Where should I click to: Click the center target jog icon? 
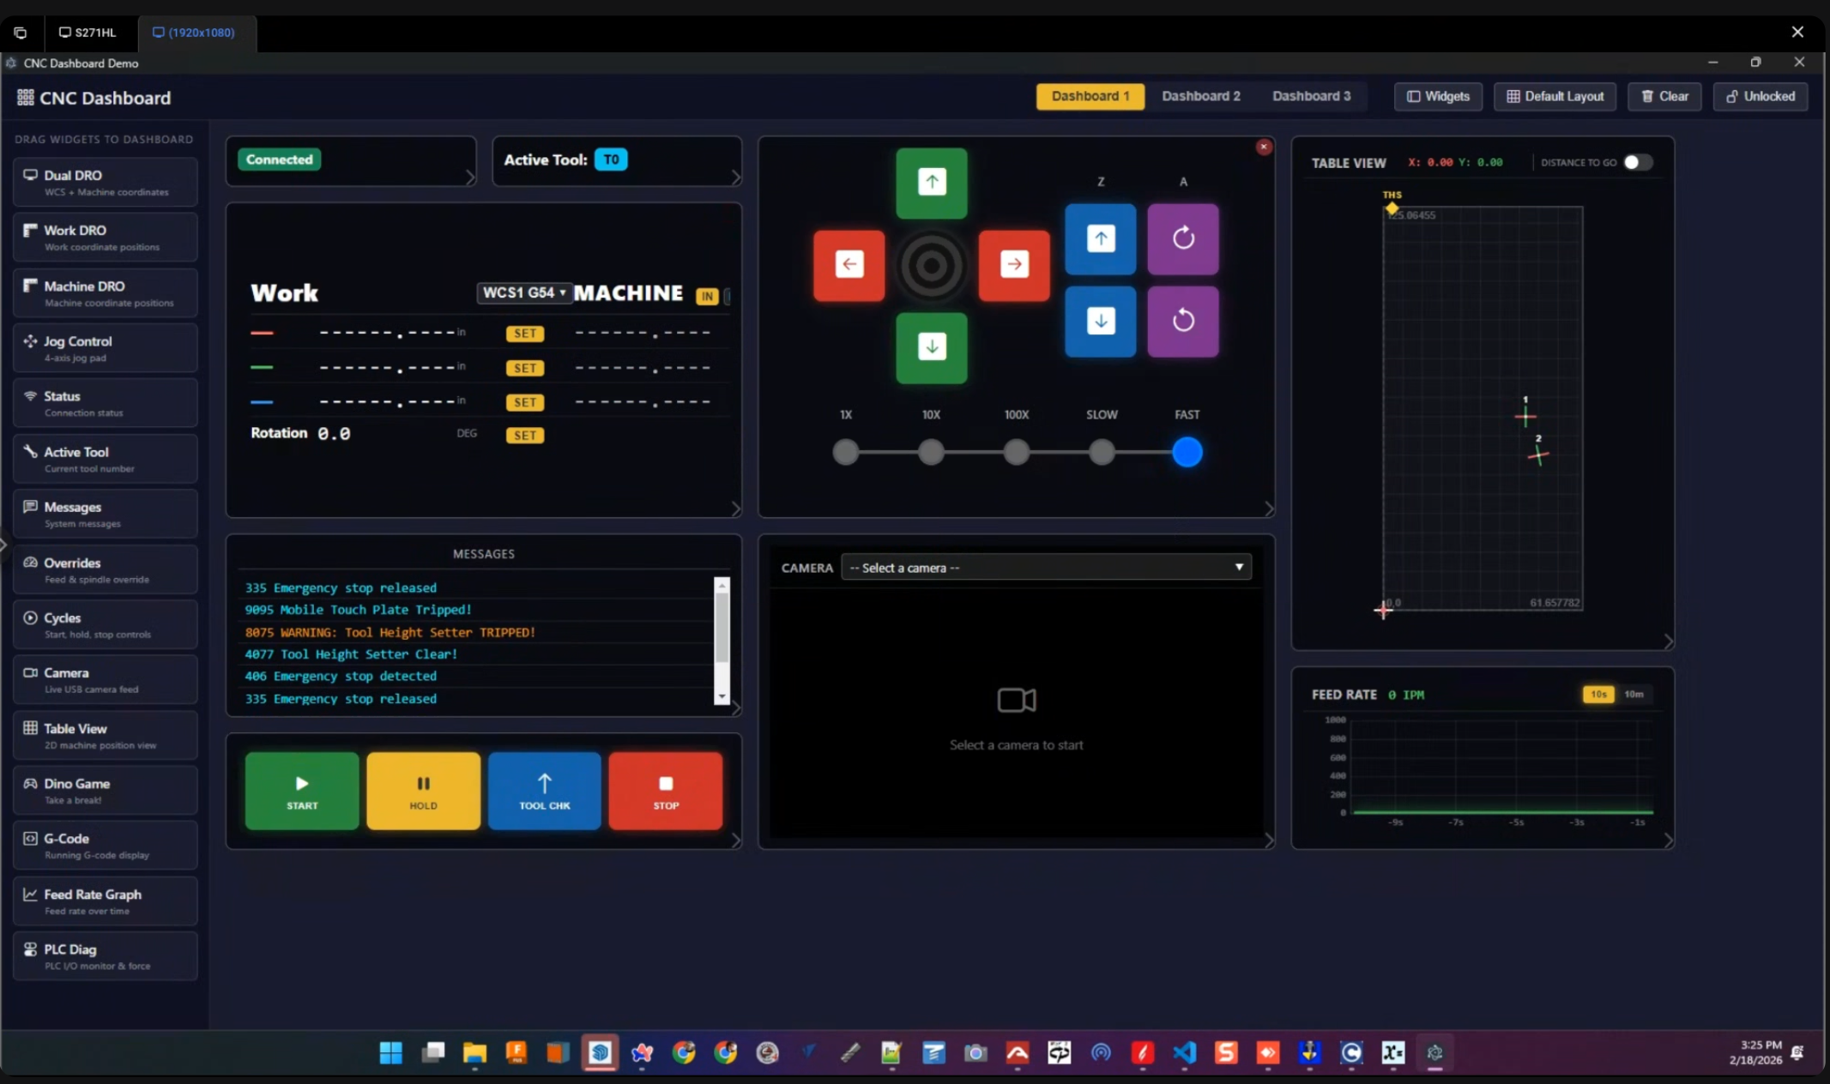point(931,265)
